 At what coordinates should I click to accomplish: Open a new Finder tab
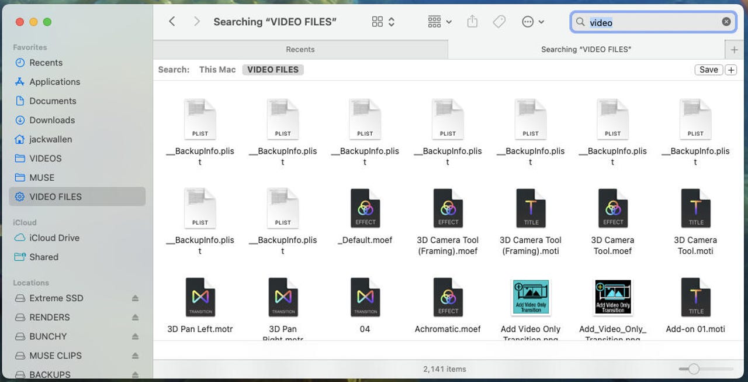734,49
